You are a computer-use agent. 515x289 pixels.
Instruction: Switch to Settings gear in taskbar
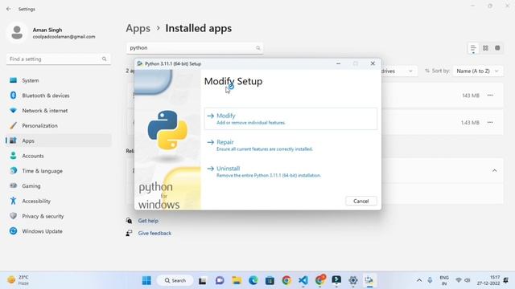[353, 280]
